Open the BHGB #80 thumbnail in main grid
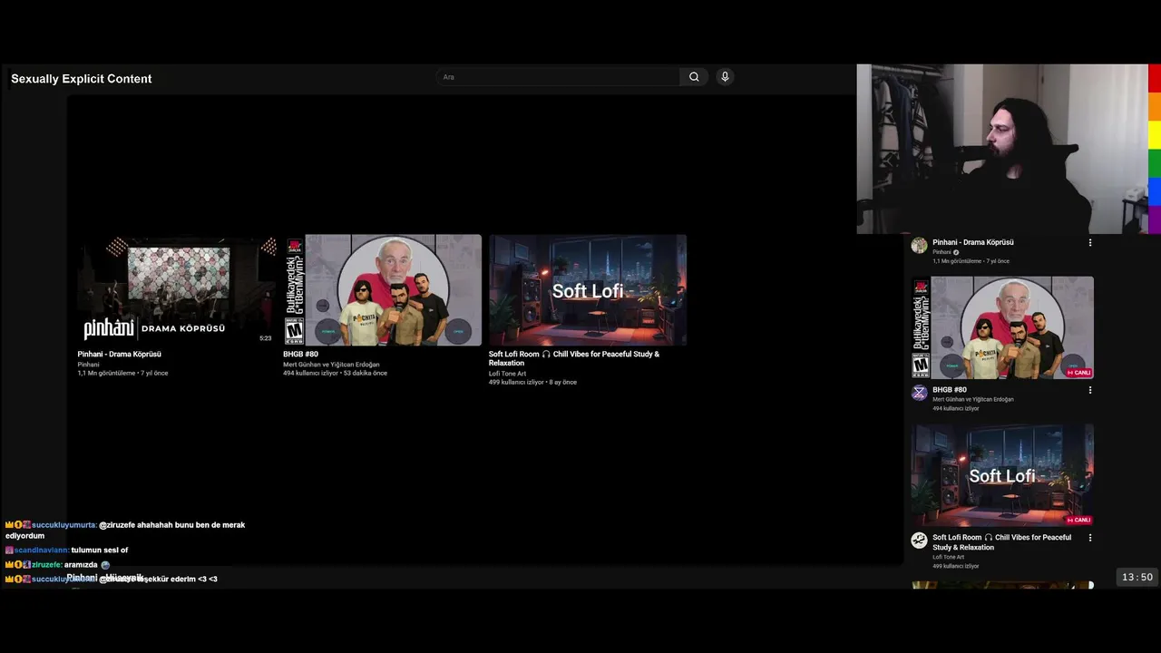 click(382, 290)
